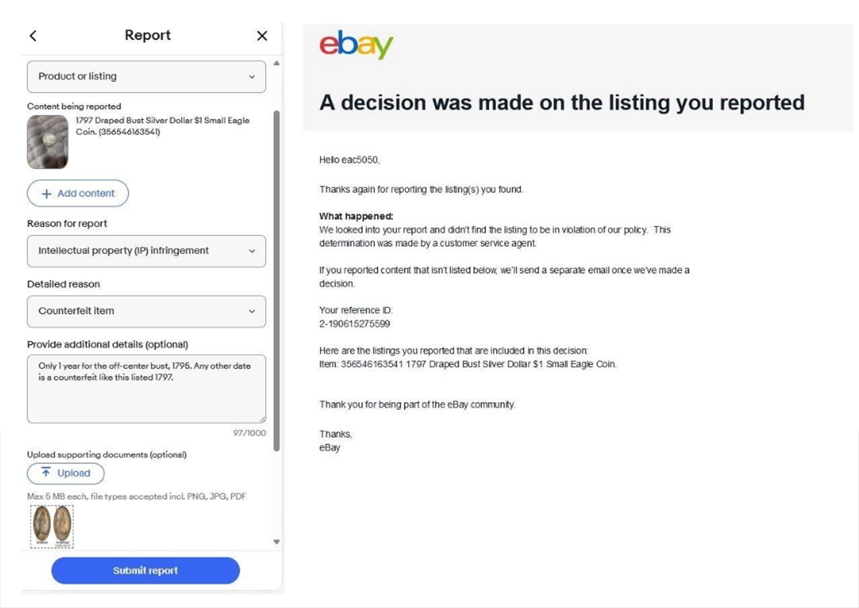
Task: Click the upload arrow icon
Action: [46, 473]
